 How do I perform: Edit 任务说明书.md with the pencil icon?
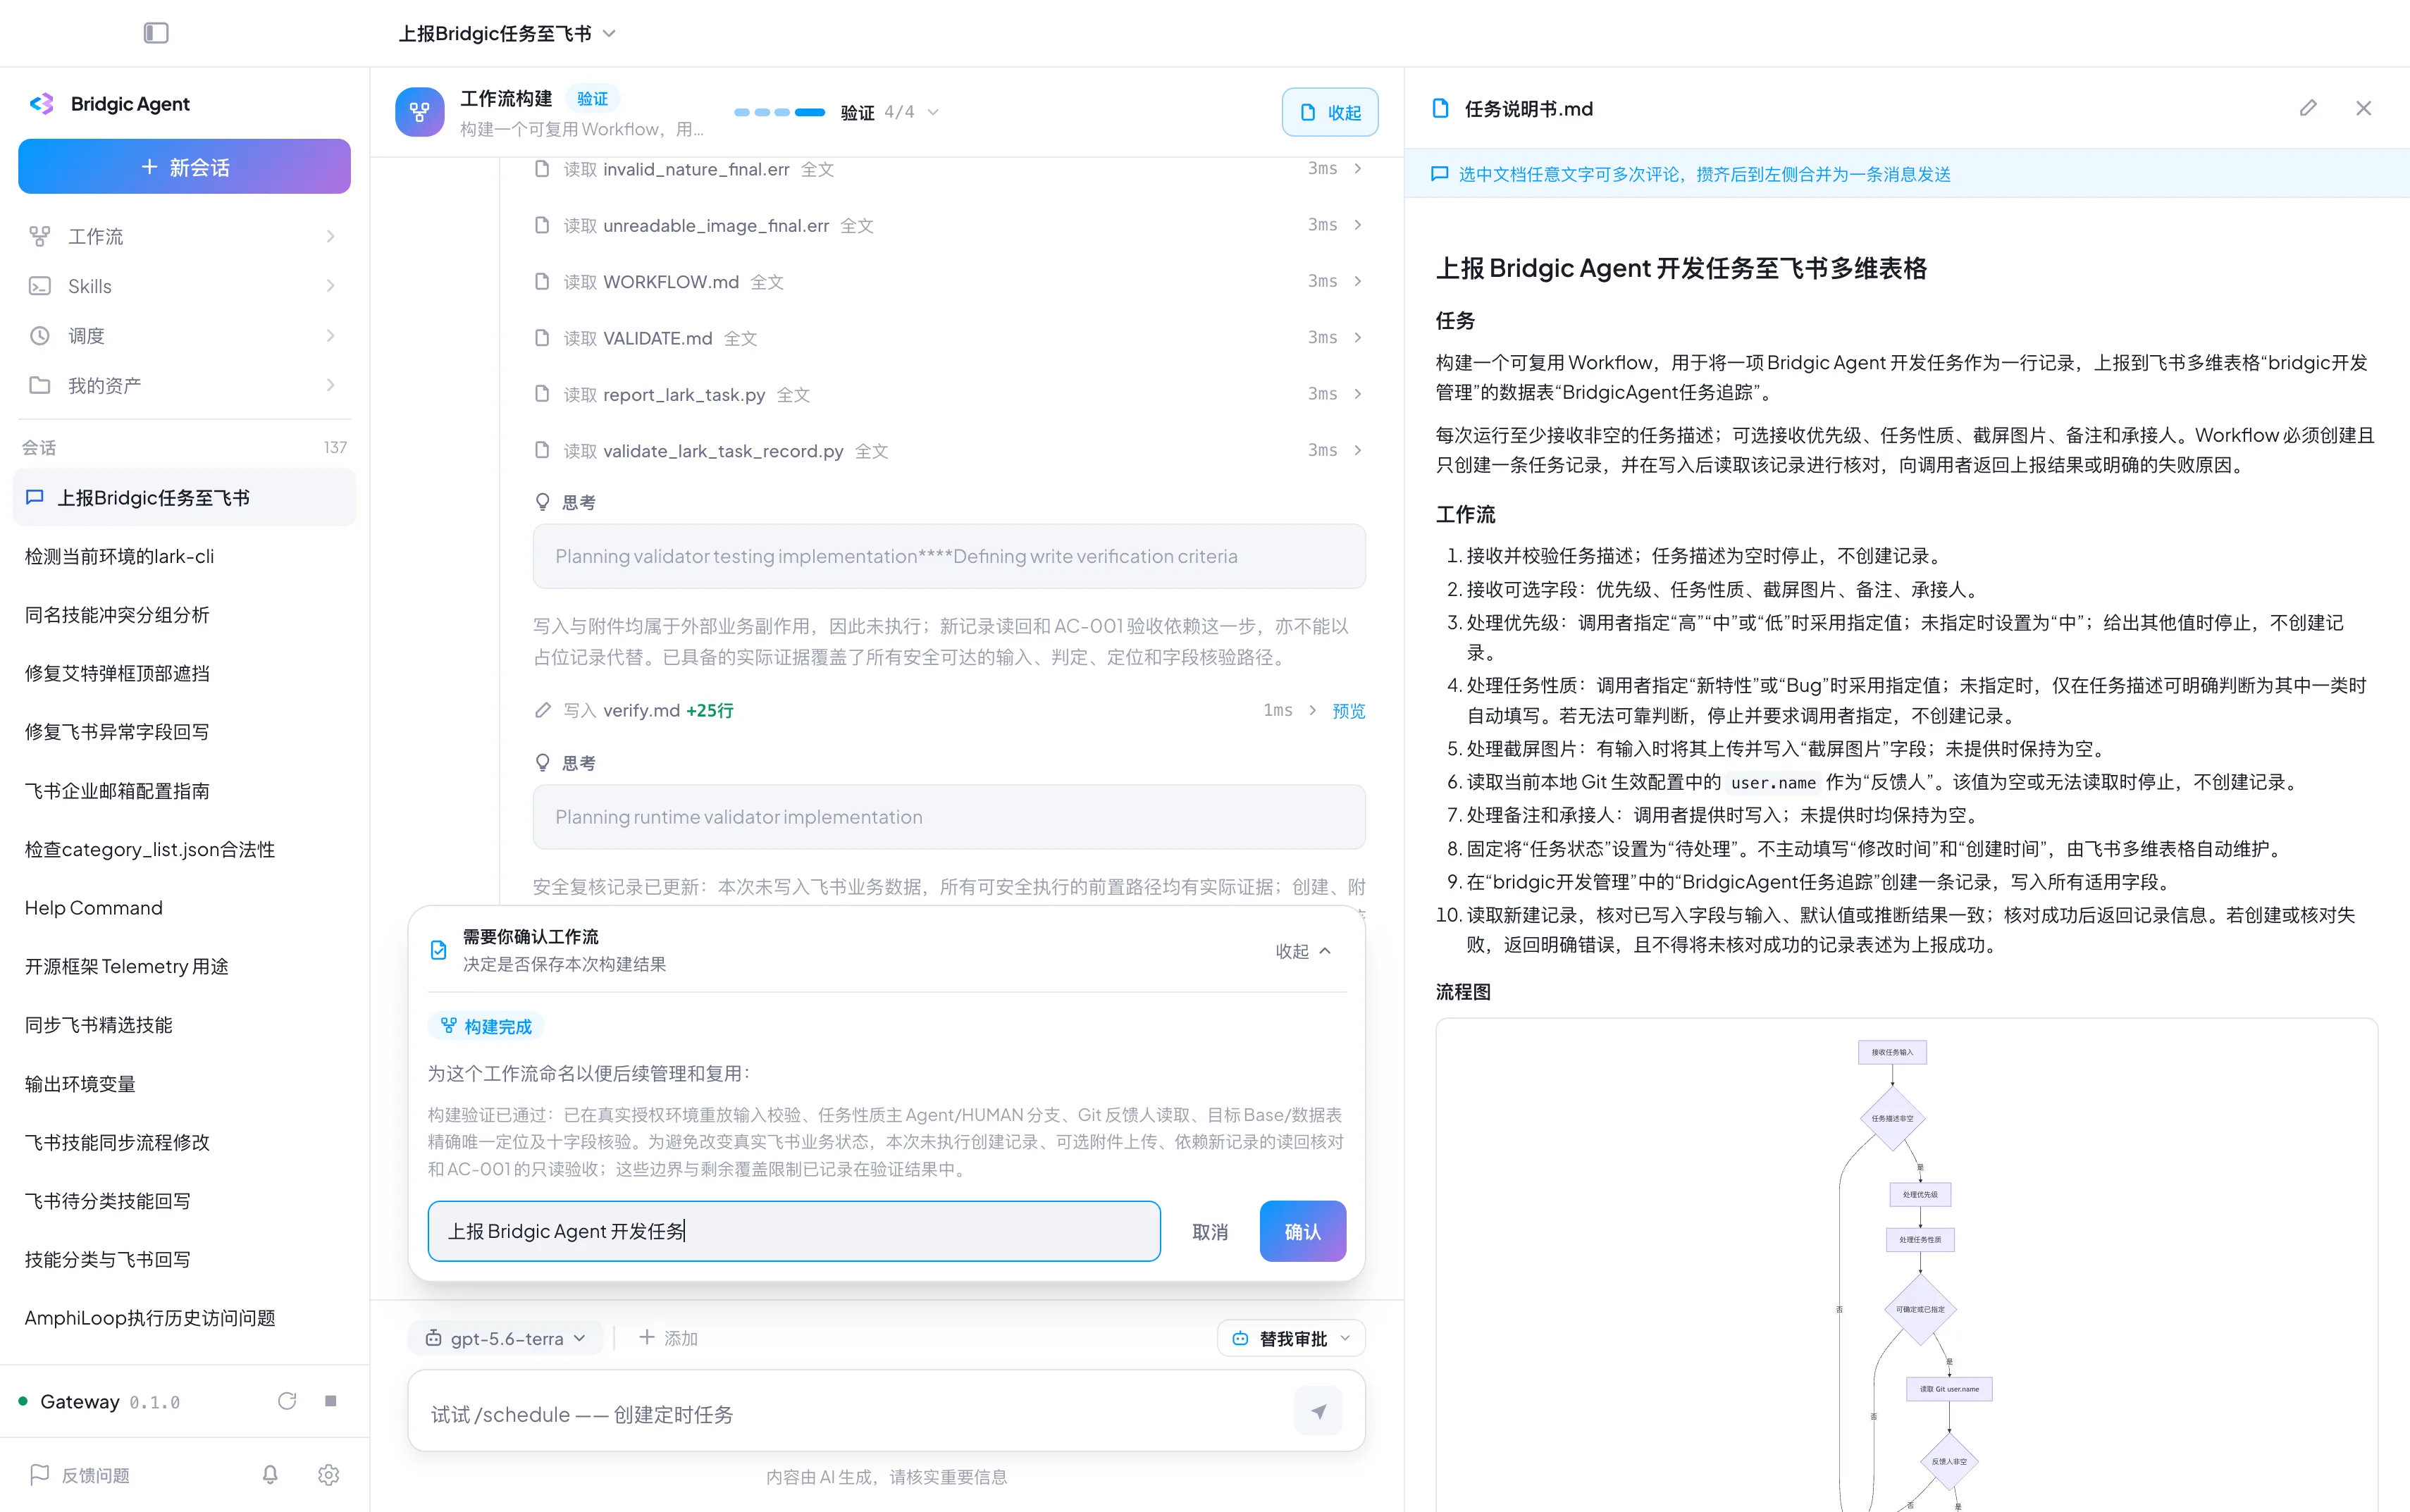[2308, 108]
